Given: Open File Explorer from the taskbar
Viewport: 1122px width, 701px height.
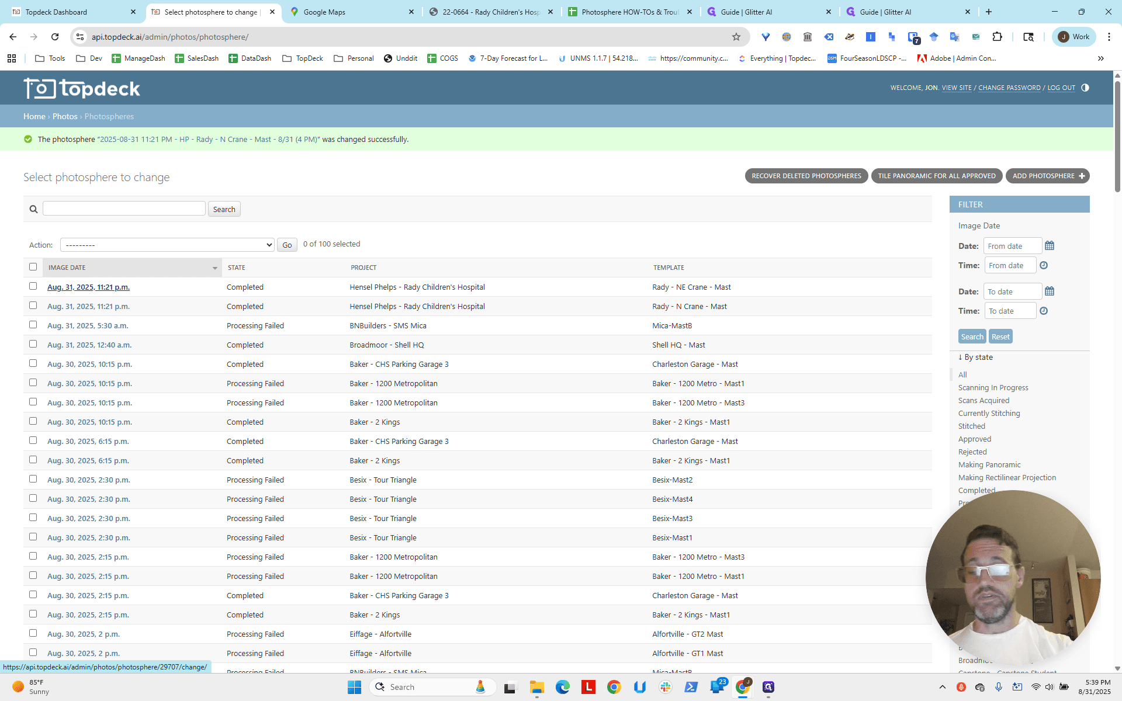Looking at the screenshot, I should (x=536, y=687).
